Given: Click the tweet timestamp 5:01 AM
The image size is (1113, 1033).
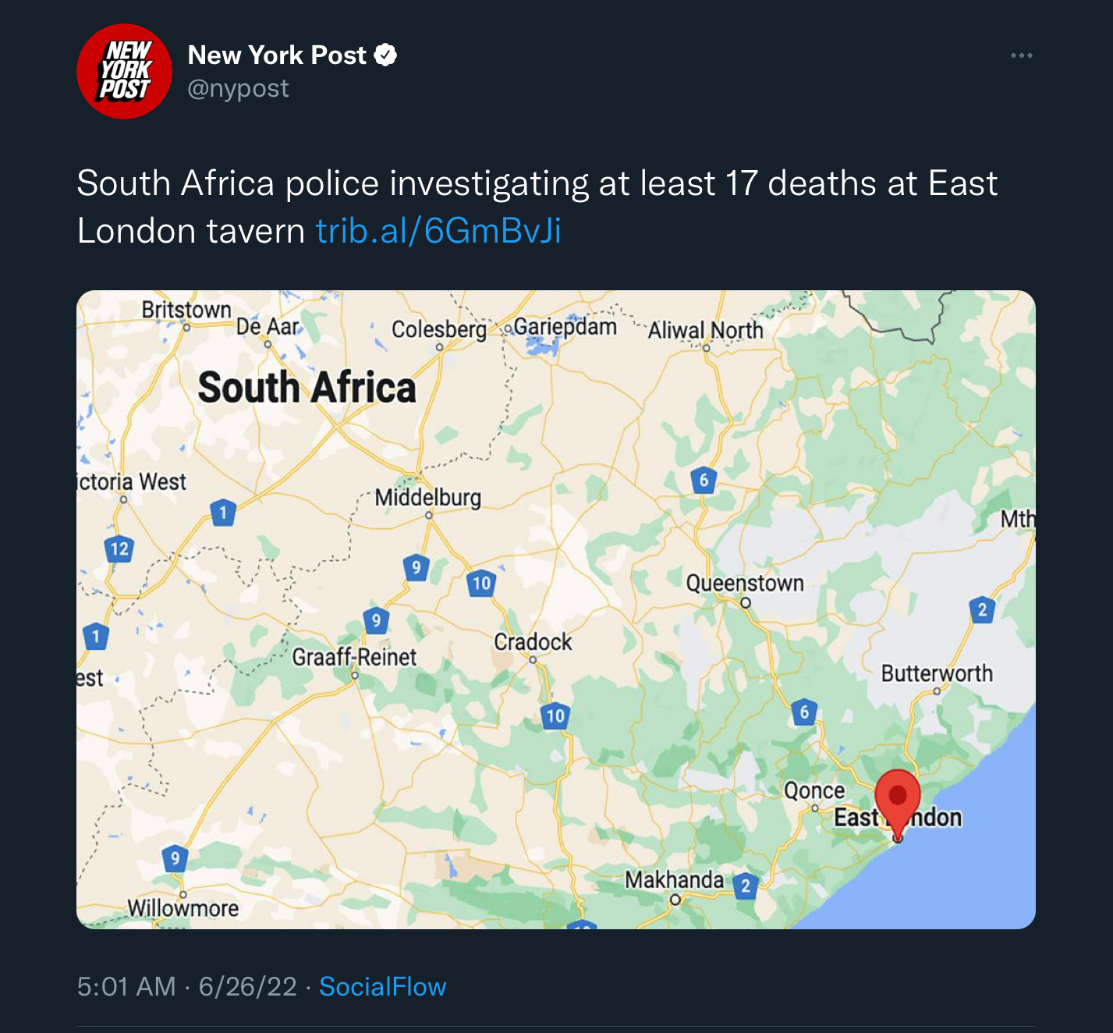Looking at the screenshot, I should (x=126, y=986).
